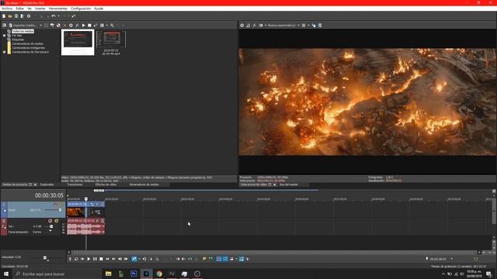
Task: Click the save project icon
Action: 16,16
